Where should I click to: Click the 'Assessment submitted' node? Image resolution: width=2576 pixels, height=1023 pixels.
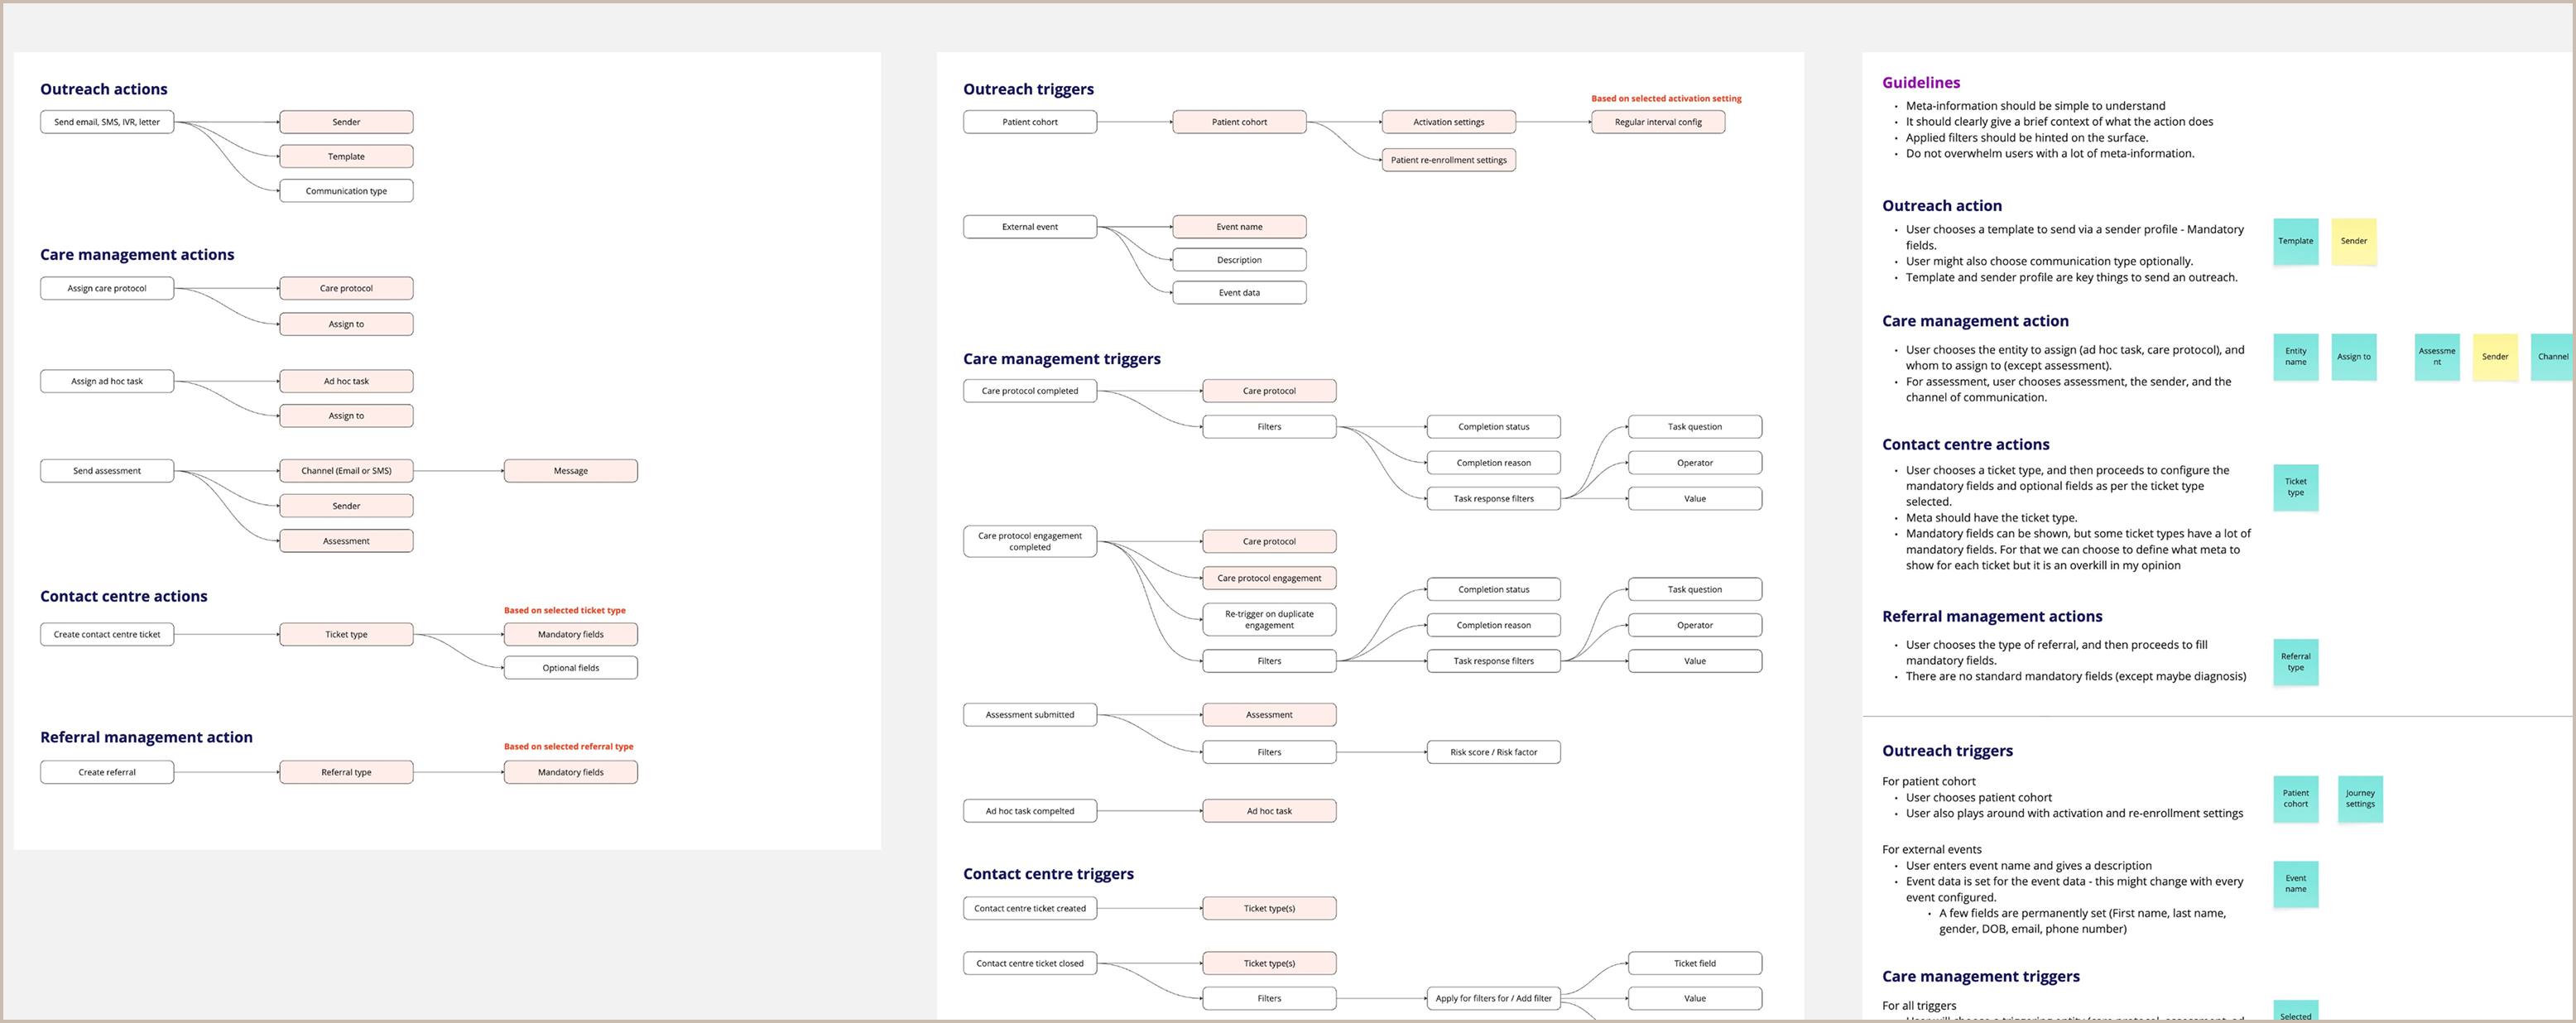pos(1030,715)
